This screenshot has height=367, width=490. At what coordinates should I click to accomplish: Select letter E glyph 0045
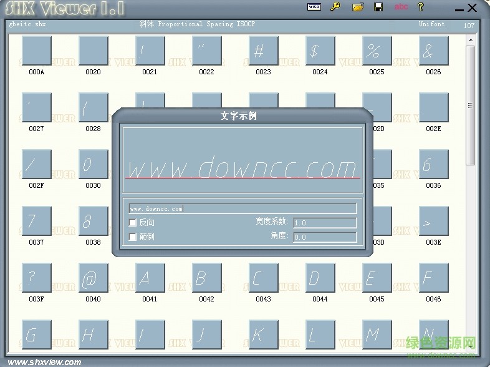377,278
